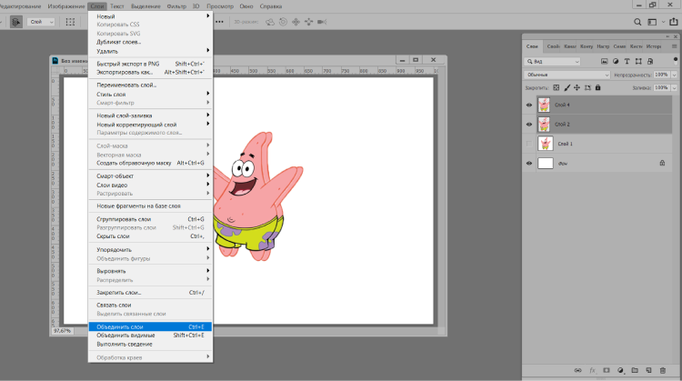The width and height of the screenshot is (682, 381).
Task: Open the Непрозрачность opacity dropdown arrow
Action: pos(674,75)
